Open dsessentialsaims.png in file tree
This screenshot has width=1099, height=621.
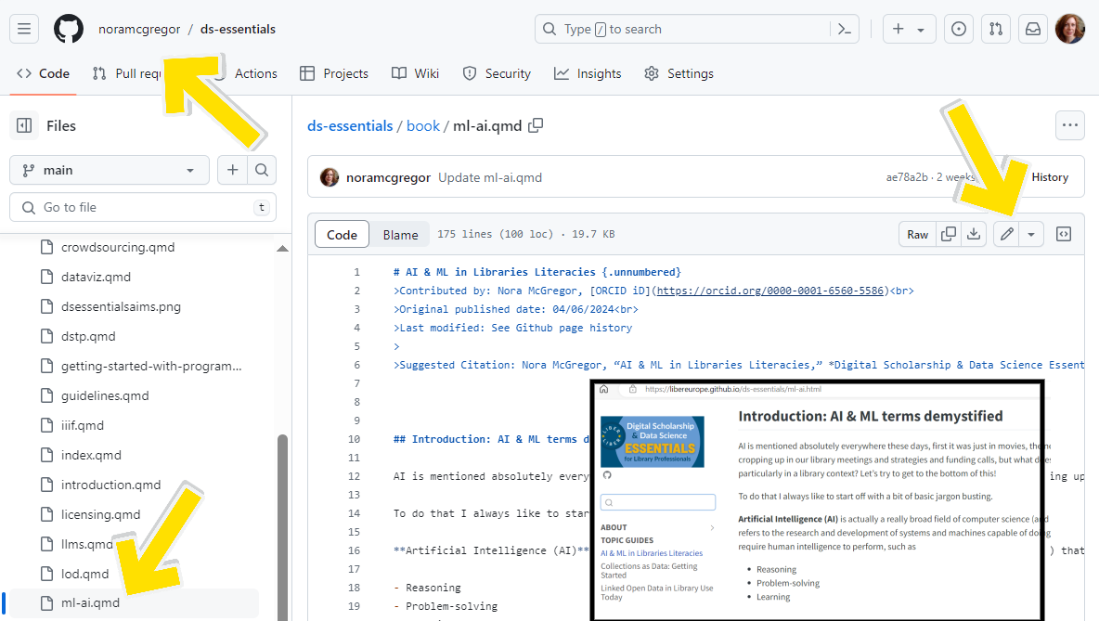click(x=121, y=306)
